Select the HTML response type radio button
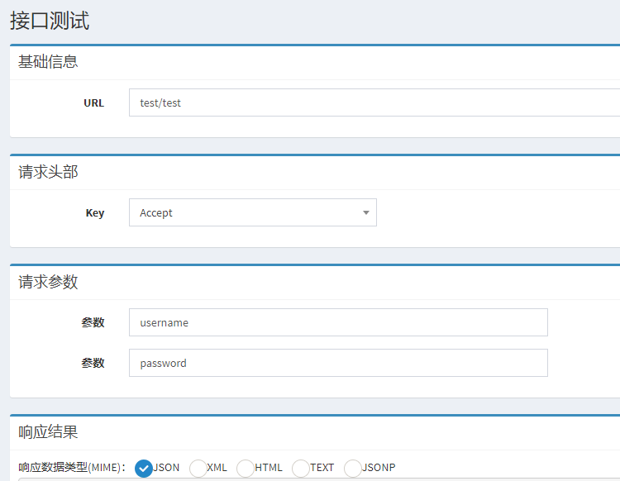The image size is (620, 481). 246,469
